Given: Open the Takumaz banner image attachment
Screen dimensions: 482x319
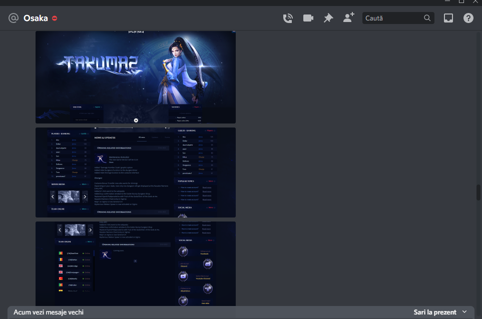Looking at the screenshot, I should pos(136,77).
